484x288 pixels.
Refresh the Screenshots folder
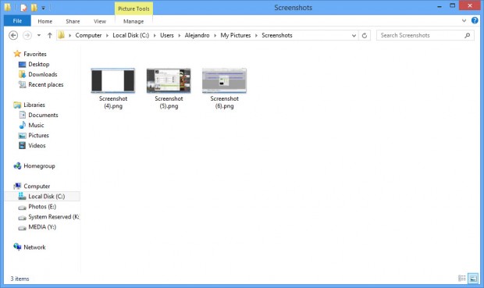[x=365, y=35]
